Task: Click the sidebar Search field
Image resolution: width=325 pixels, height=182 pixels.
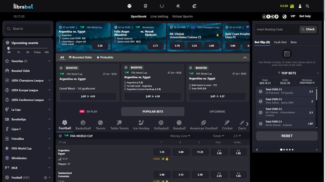Action: (x=28, y=29)
